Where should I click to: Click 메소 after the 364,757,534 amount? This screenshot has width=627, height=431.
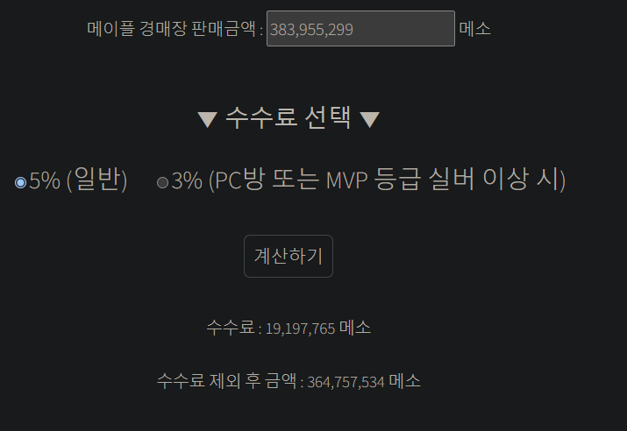[404, 381]
